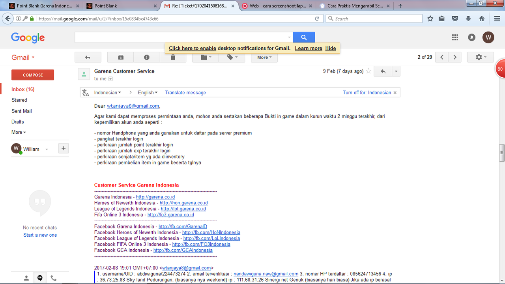Hide the desktop notifications banner
Screen dimensions: 505x284
(331, 48)
